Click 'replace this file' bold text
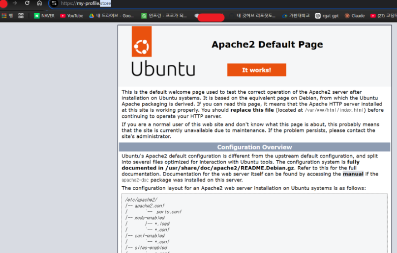This screenshot has width=397, height=253. [x=252, y=110]
